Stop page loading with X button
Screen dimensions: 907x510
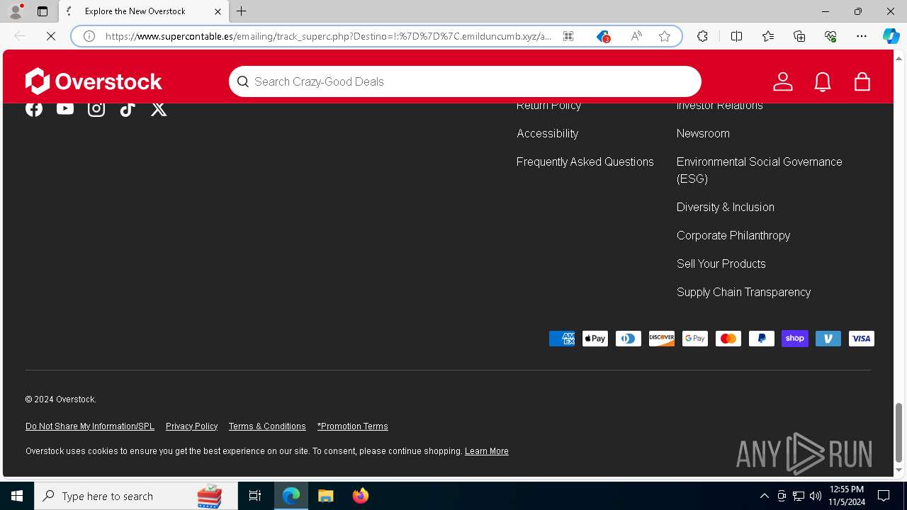click(51, 36)
